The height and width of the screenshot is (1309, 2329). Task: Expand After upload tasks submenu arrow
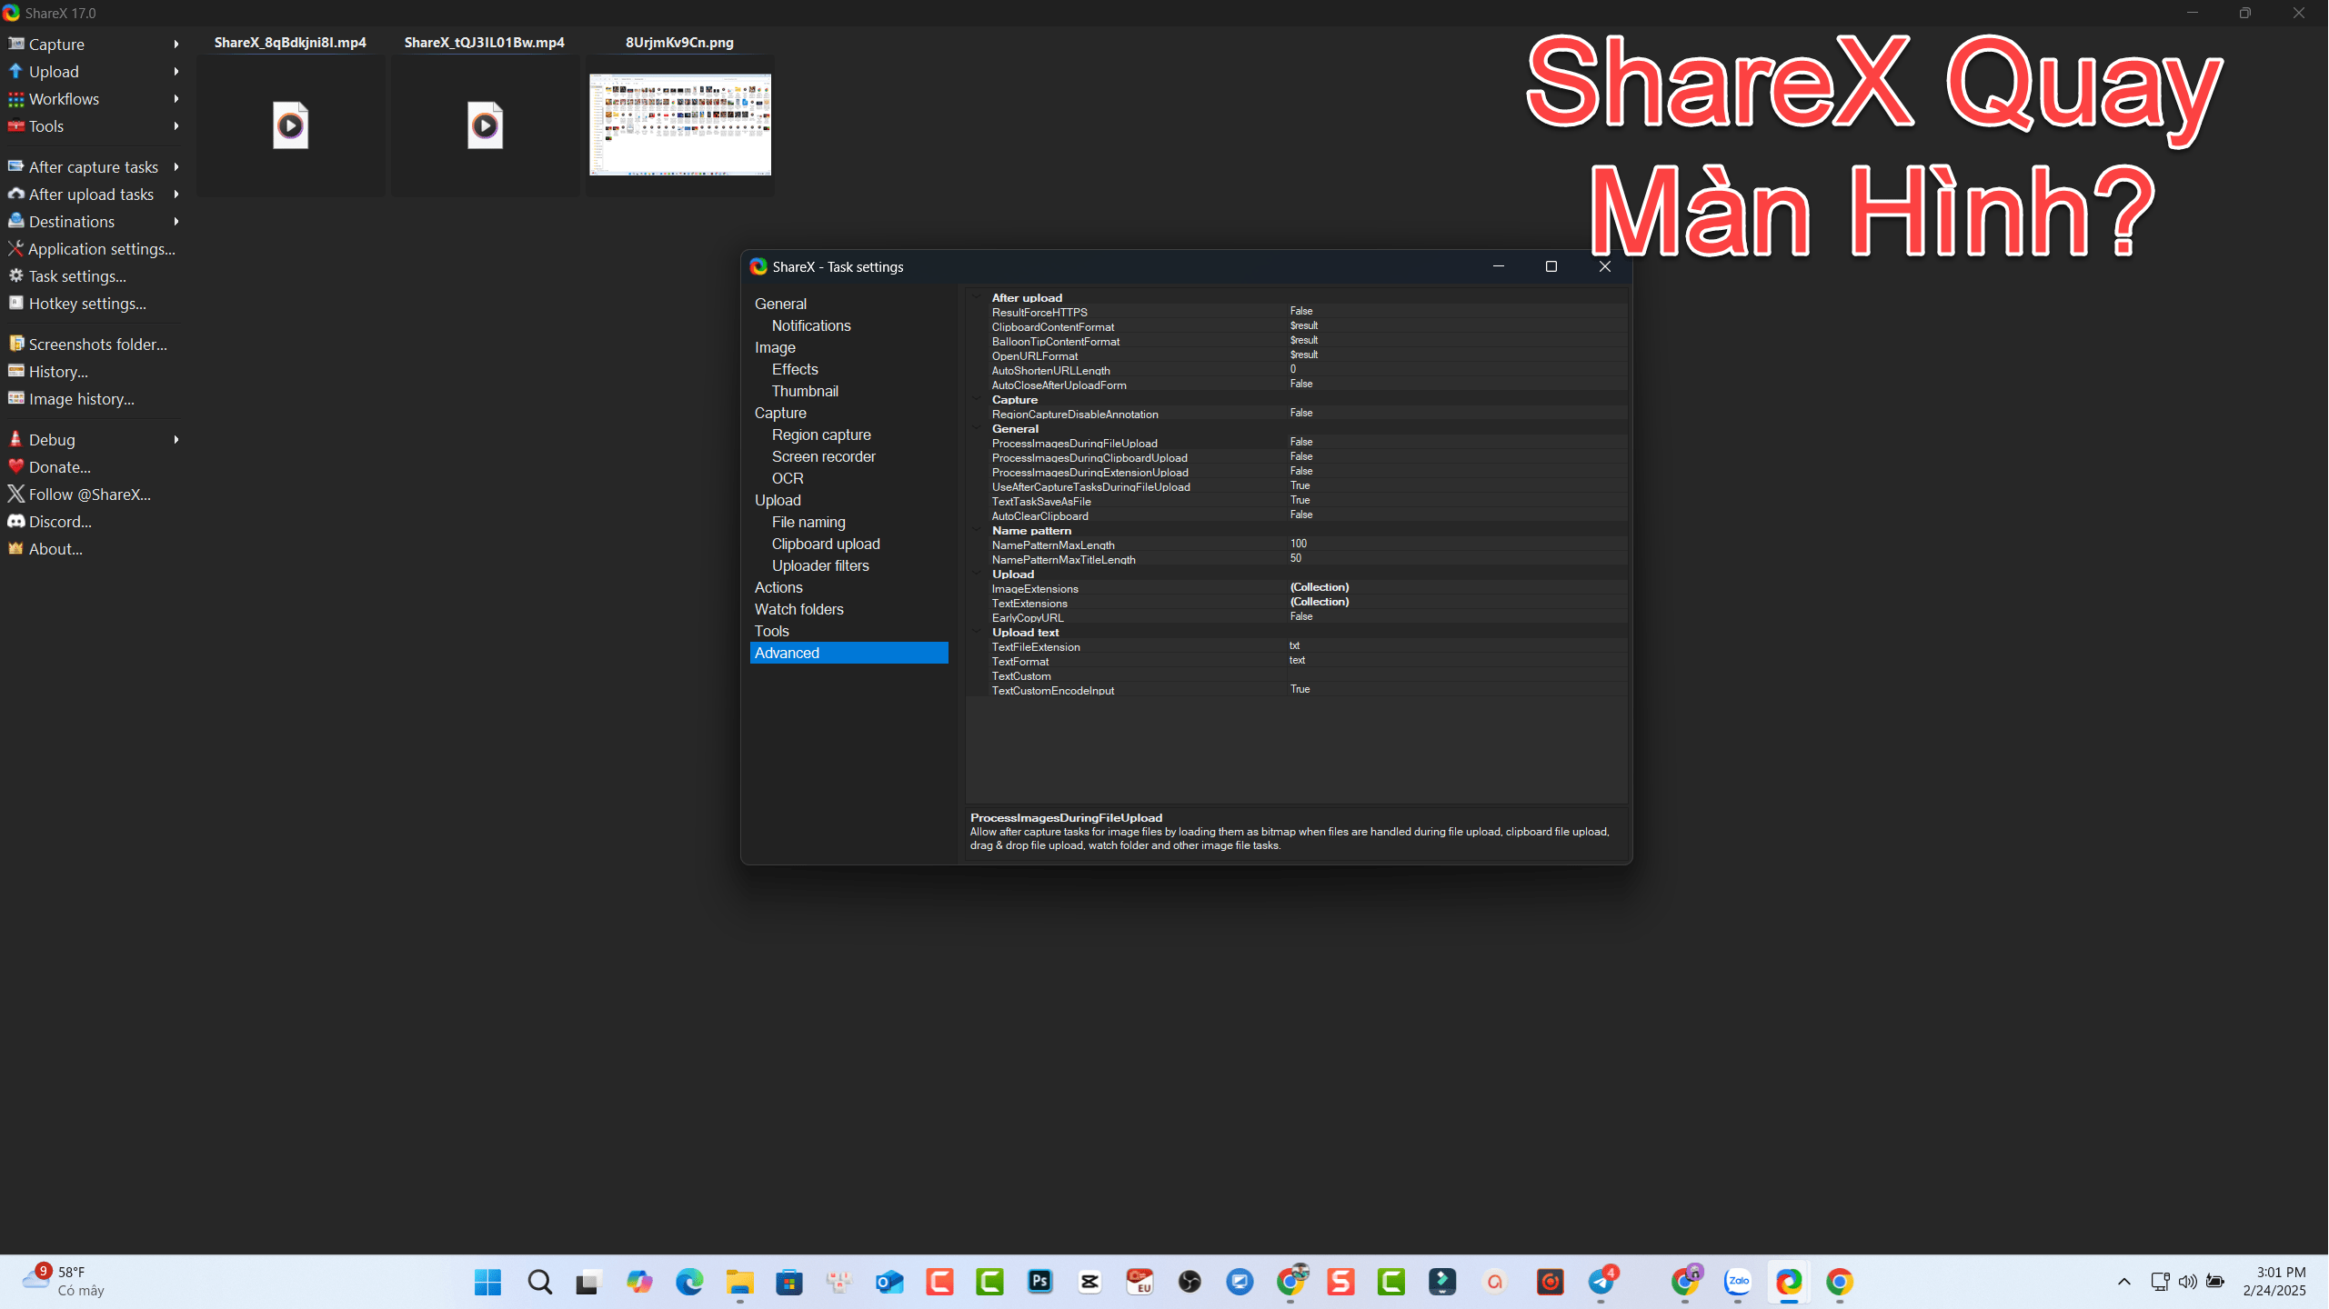pyautogui.click(x=176, y=195)
